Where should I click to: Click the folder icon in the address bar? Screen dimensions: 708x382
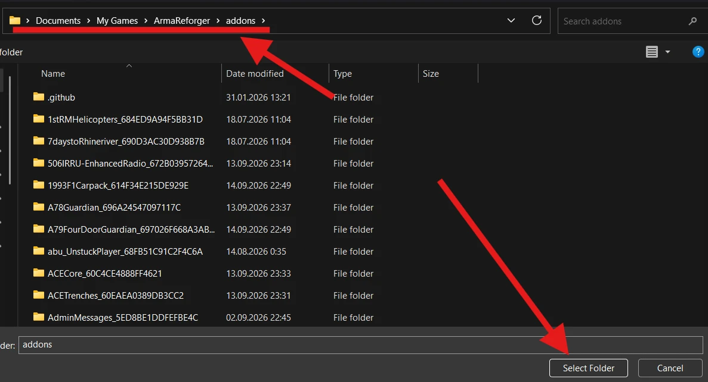click(15, 20)
